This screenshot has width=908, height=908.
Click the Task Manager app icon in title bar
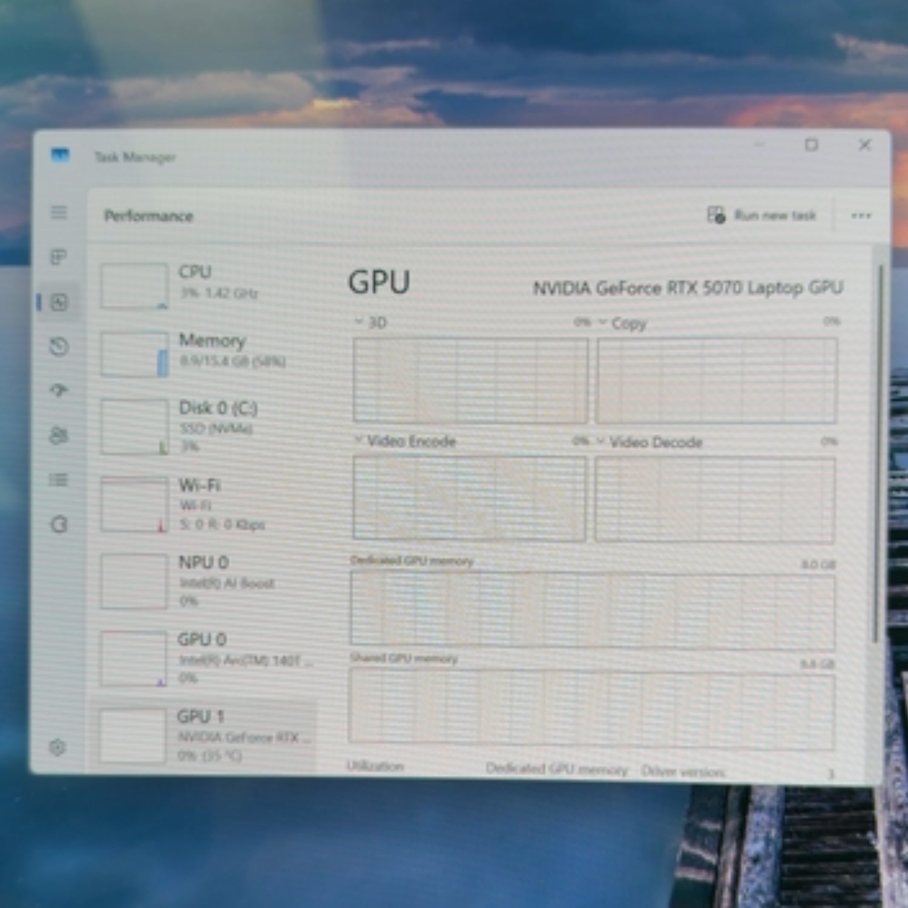click(60, 156)
